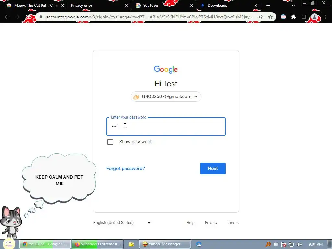Screen dimensions: 332x249
Task: Click the account avatar beside tt4032507@gmail.com
Action: pos(136,97)
